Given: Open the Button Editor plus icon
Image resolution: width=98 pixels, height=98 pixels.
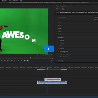Looking at the screenshot, I should tap(52, 61).
